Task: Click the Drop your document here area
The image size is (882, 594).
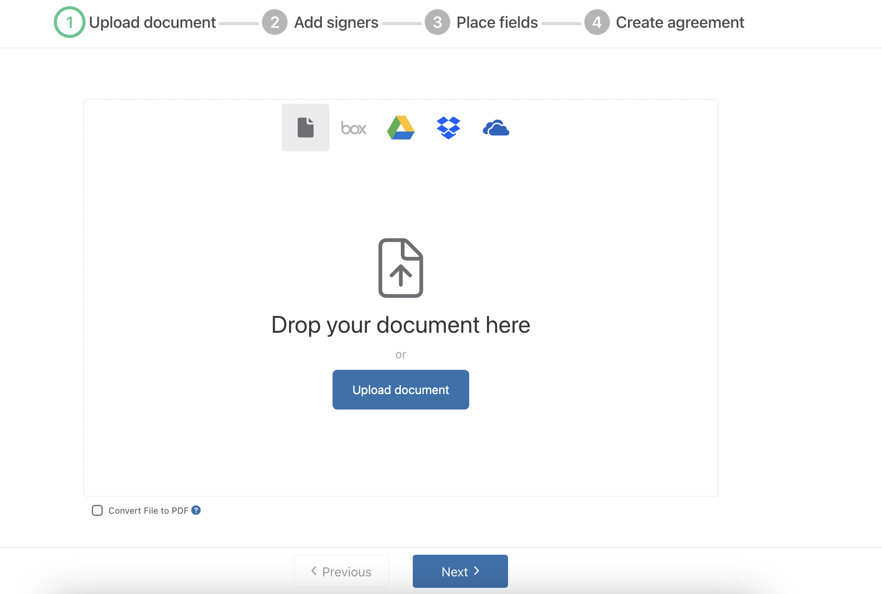Action: (401, 324)
